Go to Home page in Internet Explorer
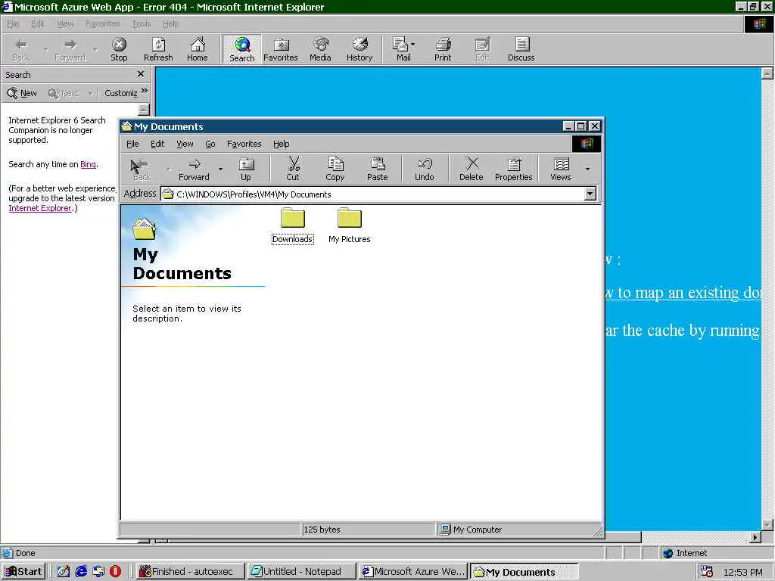The width and height of the screenshot is (775, 581). click(198, 49)
